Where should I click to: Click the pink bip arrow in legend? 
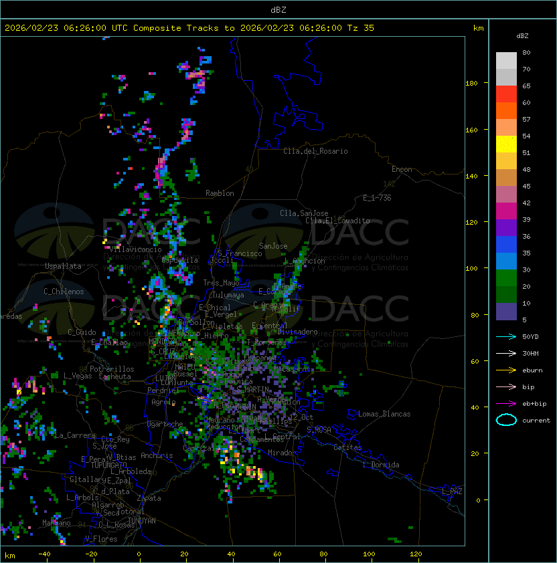(x=506, y=386)
